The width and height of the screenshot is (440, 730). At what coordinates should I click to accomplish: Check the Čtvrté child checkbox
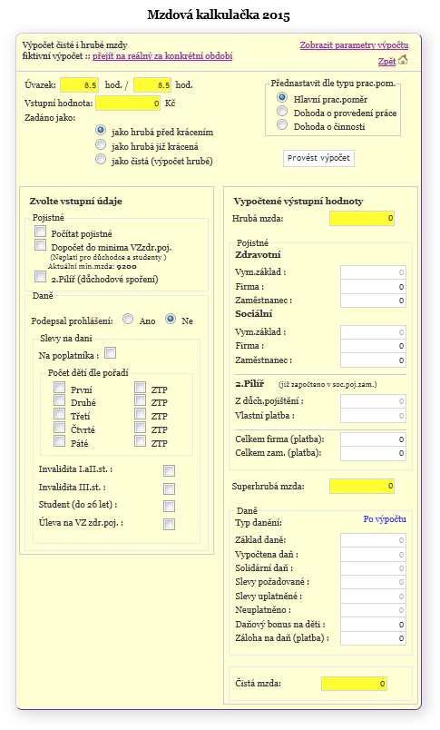tap(60, 428)
